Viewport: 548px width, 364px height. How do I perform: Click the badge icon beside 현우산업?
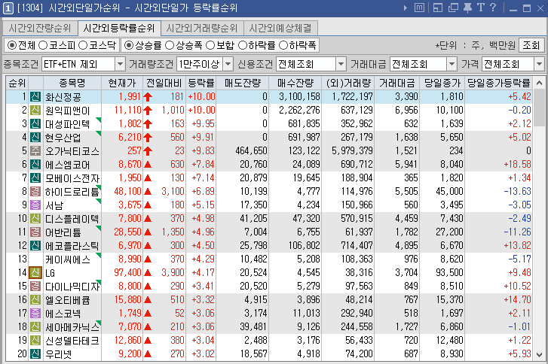pos(35,138)
